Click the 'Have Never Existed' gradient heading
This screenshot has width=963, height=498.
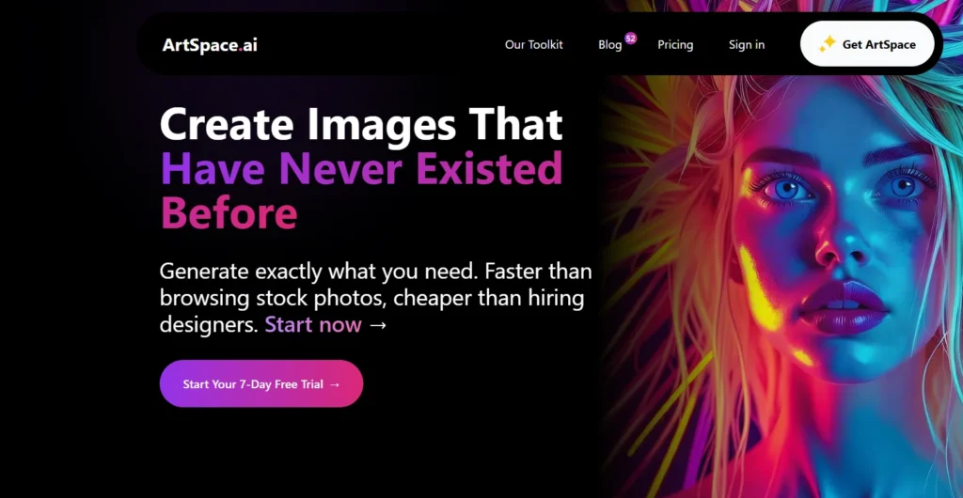pyautogui.click(x=361, y=168)
